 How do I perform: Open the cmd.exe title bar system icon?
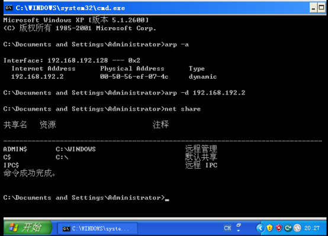[8, 8]
